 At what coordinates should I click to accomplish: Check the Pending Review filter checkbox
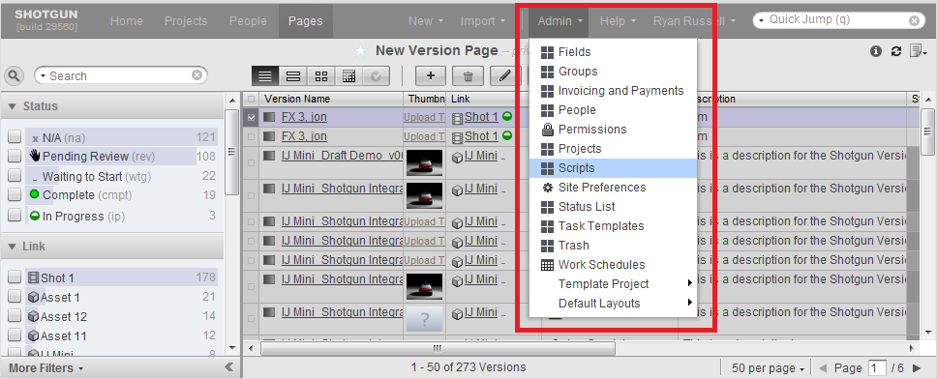(15, 157)
